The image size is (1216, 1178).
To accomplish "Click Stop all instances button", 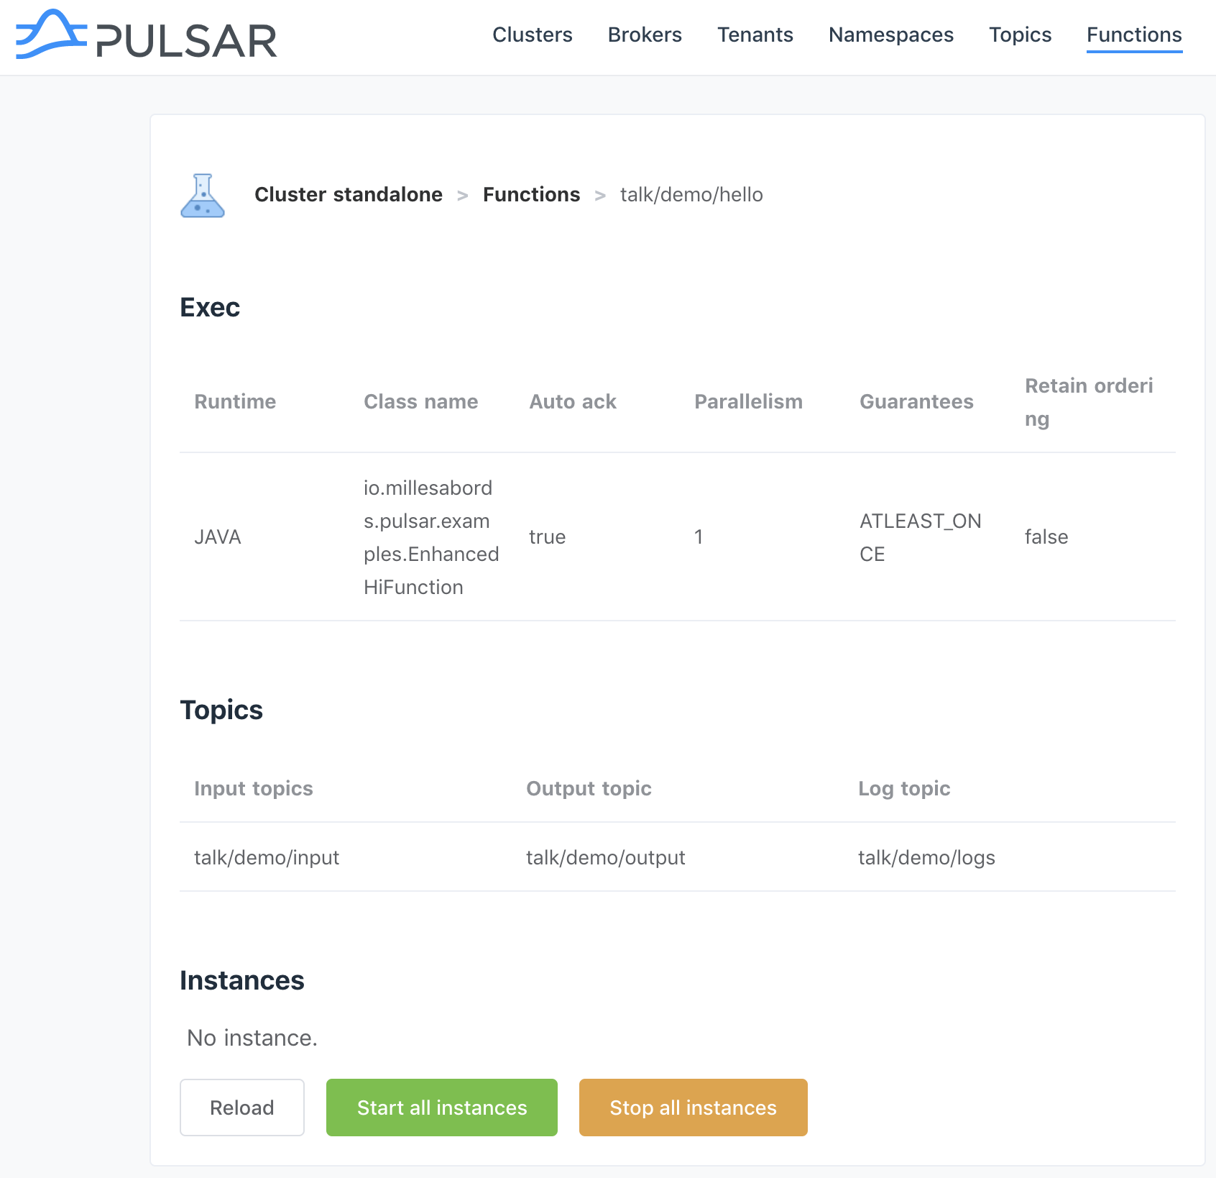I will click(x=693, y=1108).
